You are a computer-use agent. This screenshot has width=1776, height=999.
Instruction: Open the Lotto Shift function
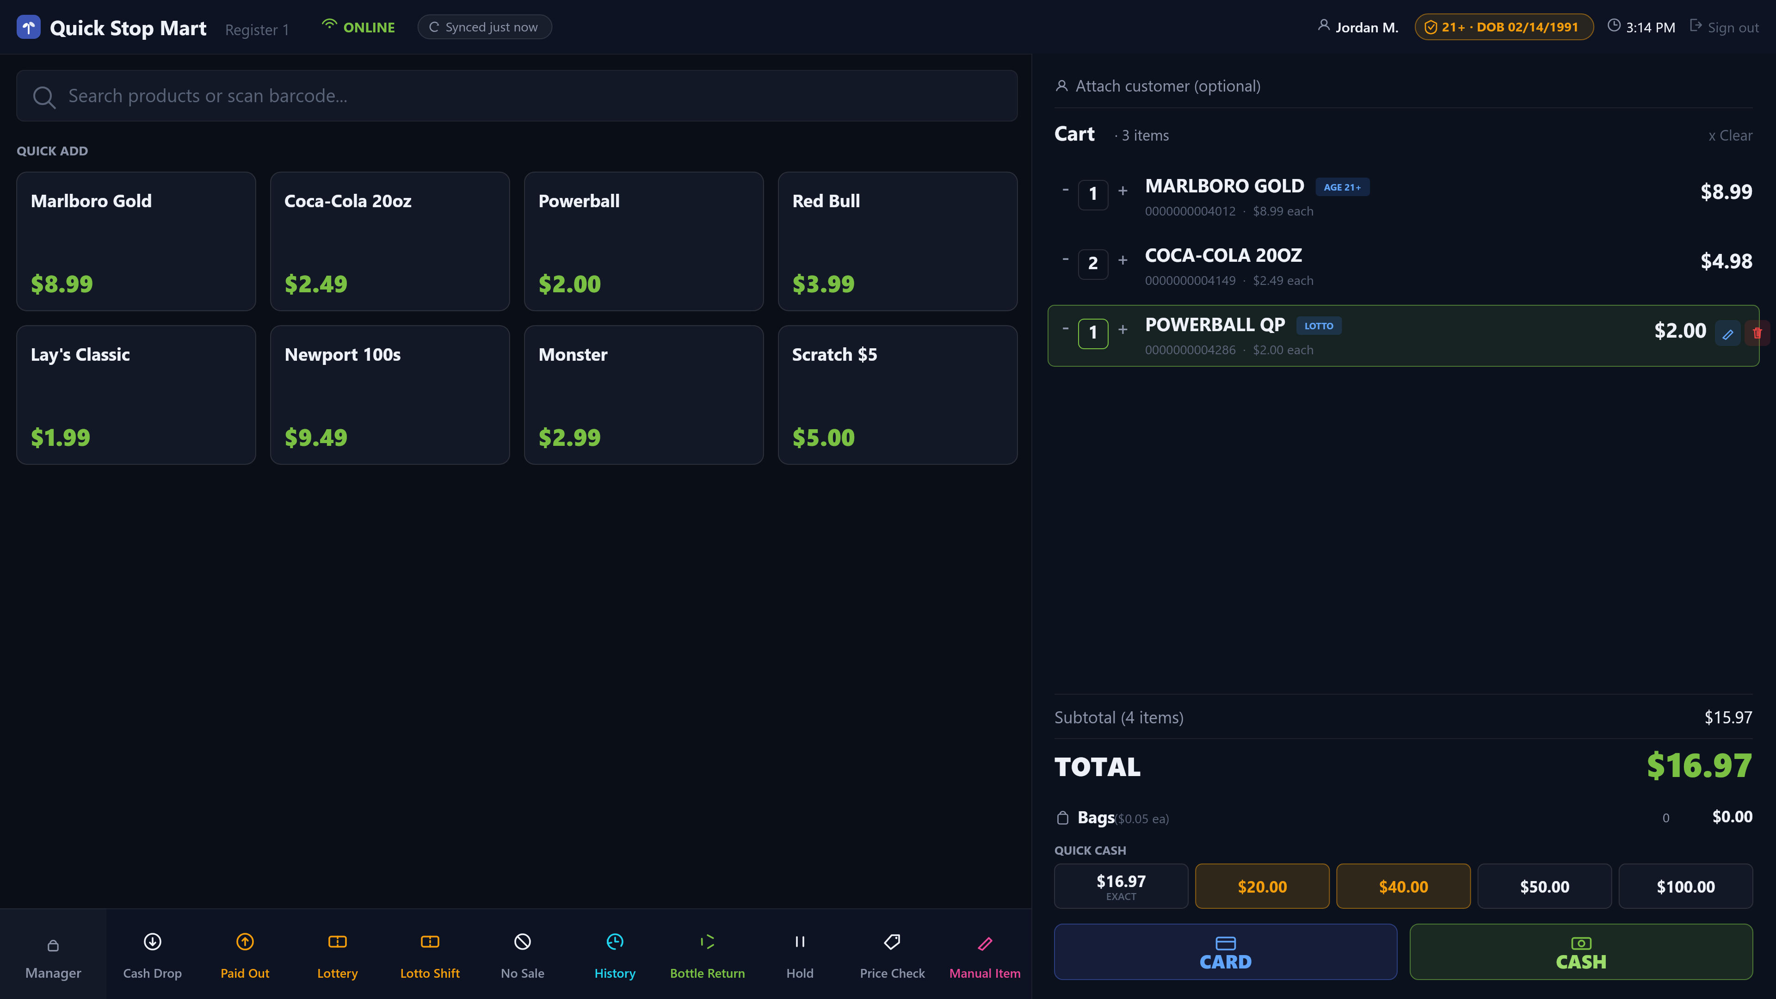430,955
